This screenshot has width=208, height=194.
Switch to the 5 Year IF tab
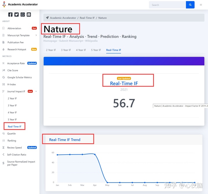(x=96, y=50)
